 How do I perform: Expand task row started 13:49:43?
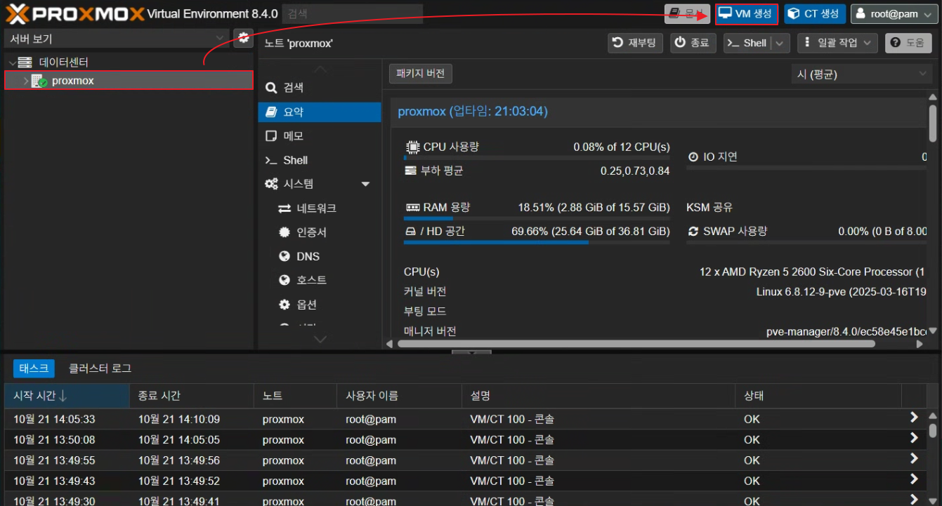point(914,479)
